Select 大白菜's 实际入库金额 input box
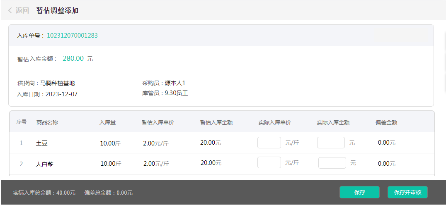Image resolution: width=446 pixels, height=205 pixels. pos(332,163)
